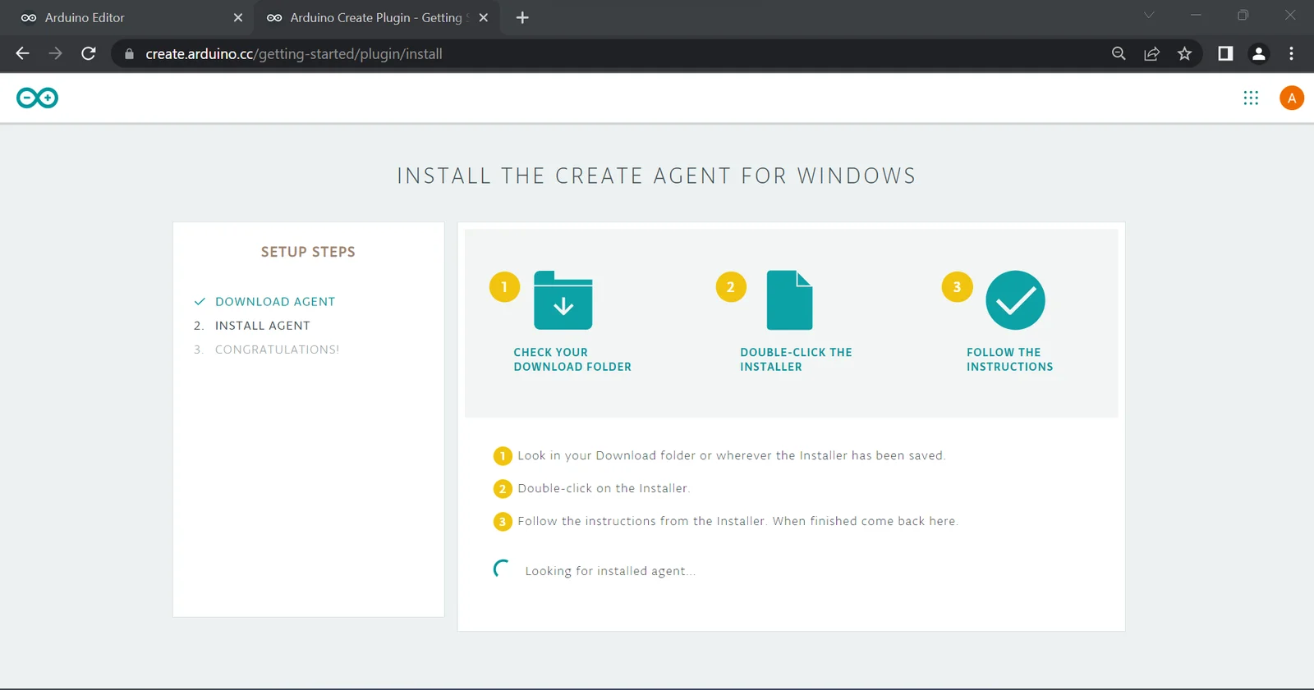Screen dimensions: 1314x690
Task: Click the browser forward arrow
Action: (55, 53)
